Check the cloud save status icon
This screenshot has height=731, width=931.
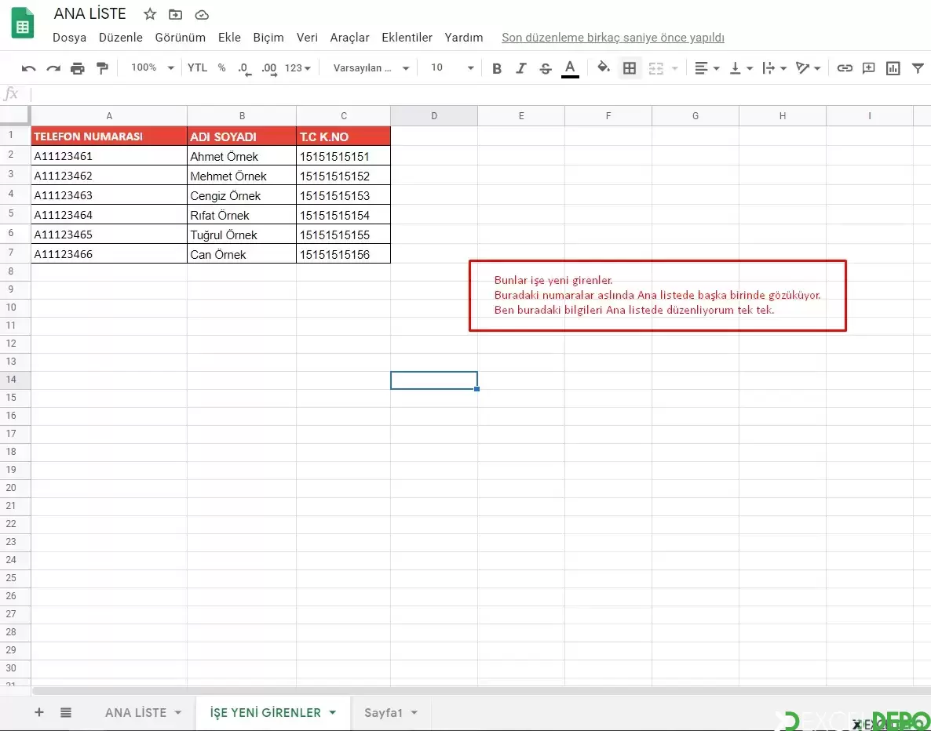coord(202,14)
